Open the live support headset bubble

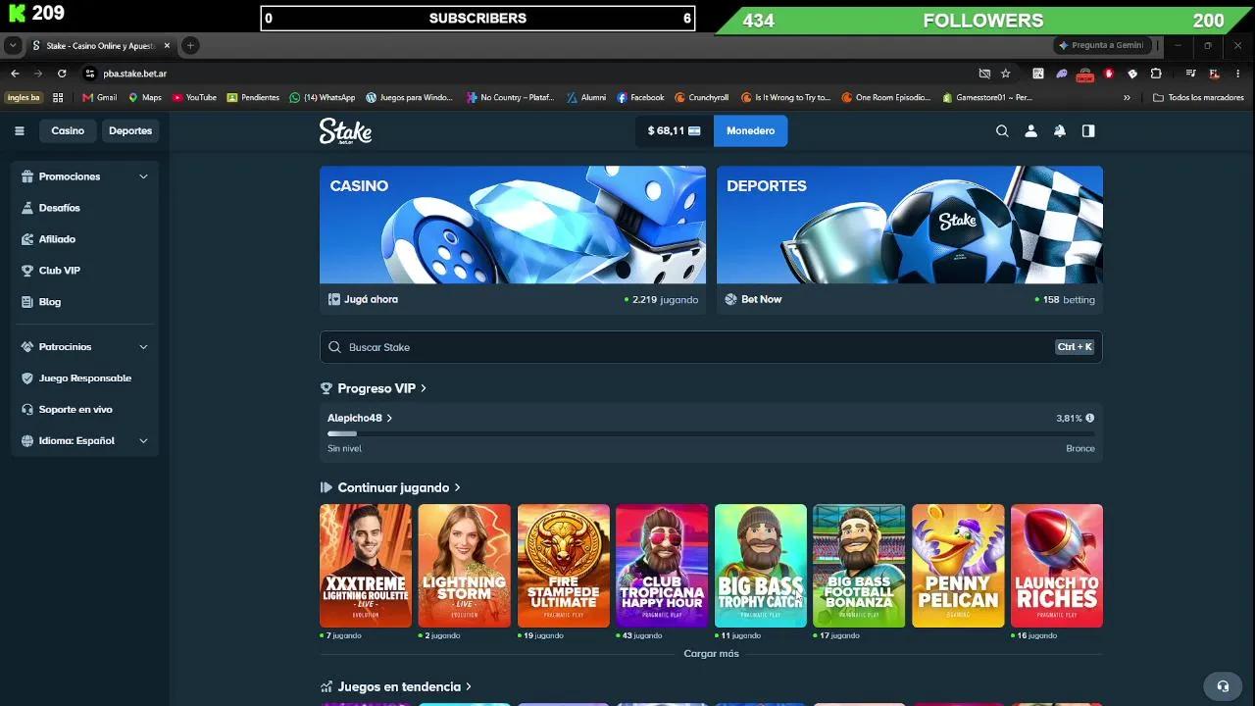pyautogui.click(x=1223, y=686)
